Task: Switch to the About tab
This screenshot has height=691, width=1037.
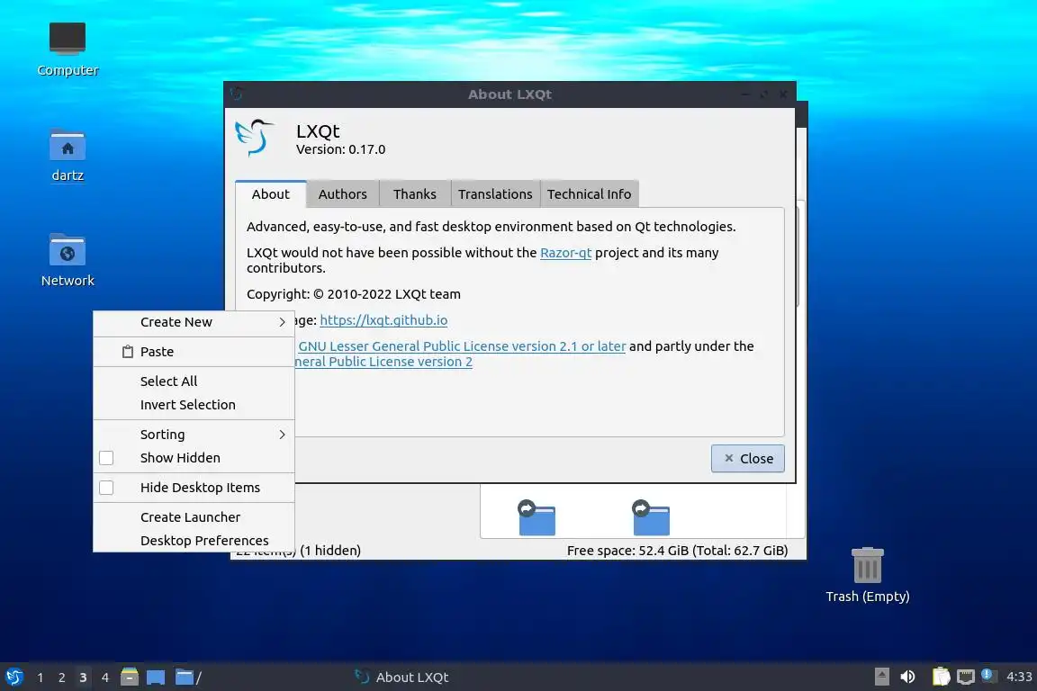Action: [270, 193]
